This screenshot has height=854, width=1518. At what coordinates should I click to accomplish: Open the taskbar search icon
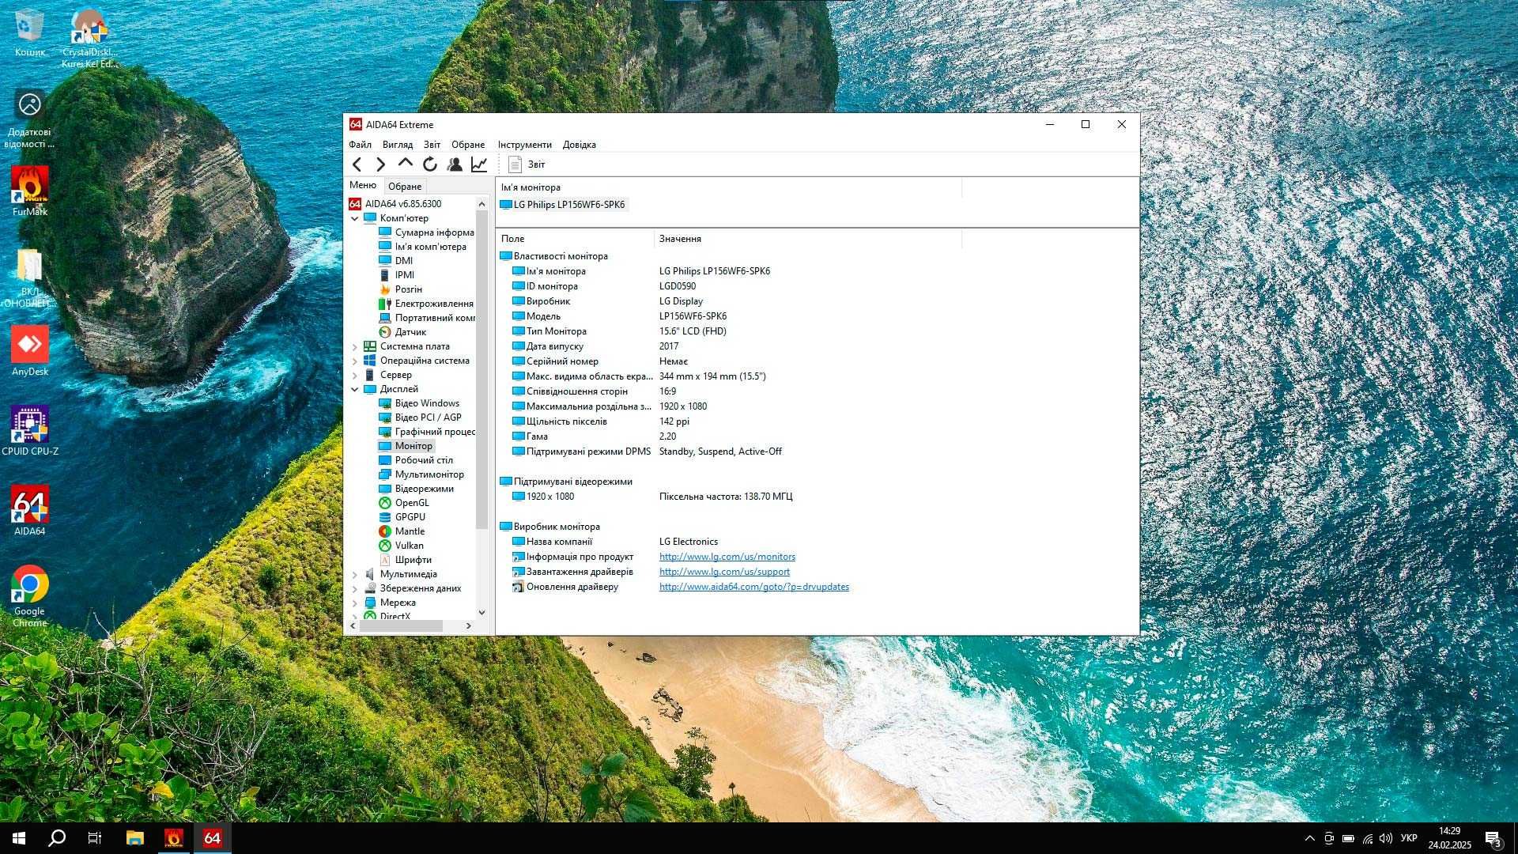pyautogui.click(x=57, y=838)
